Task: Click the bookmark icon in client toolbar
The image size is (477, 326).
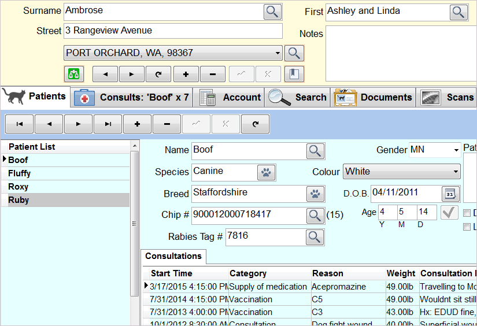Action: click(294, 74)
